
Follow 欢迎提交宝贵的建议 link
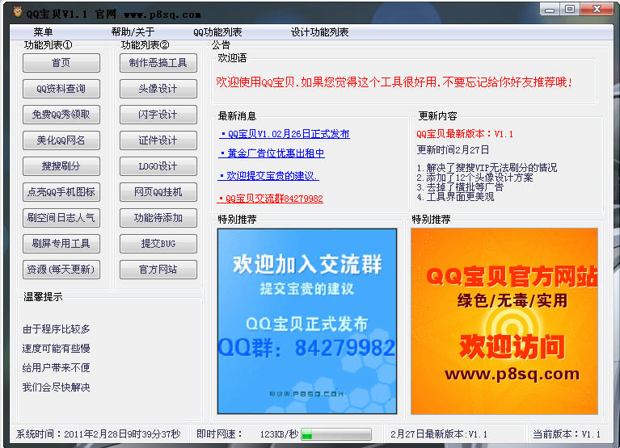(x=268, y=176)
